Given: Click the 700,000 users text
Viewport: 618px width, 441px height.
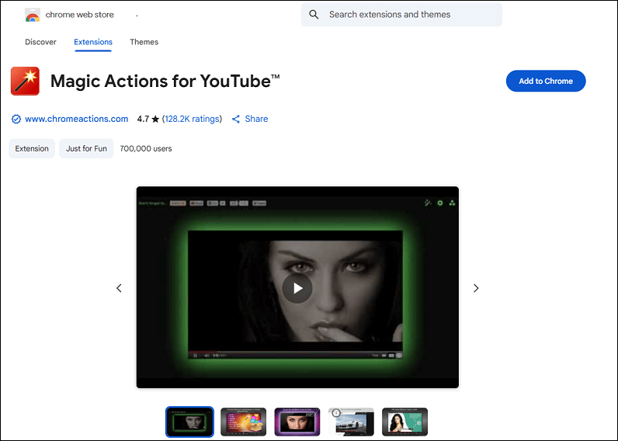Looking at the screenshot, I should coord(146,148).
